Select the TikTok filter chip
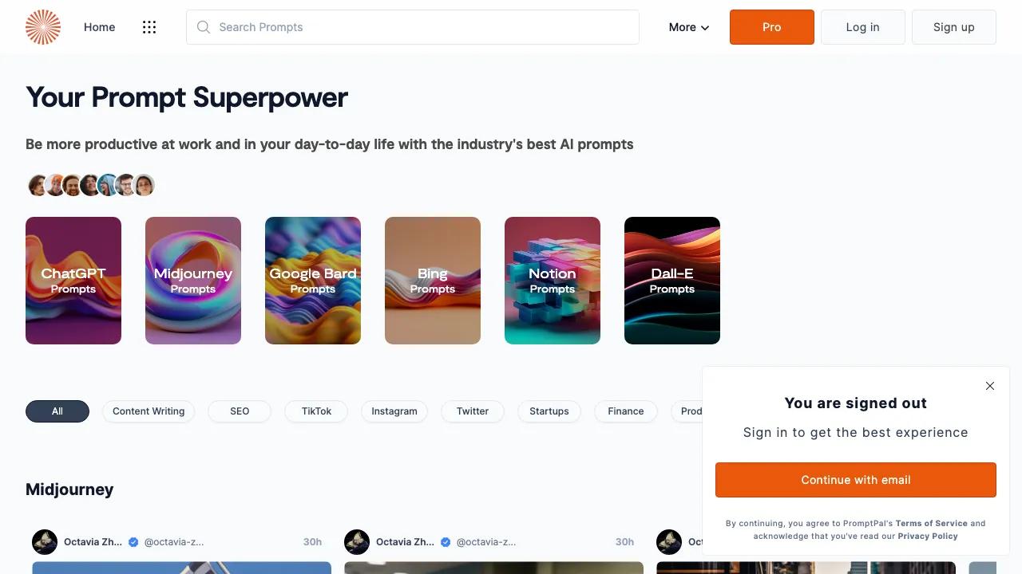 coord(316,411)
